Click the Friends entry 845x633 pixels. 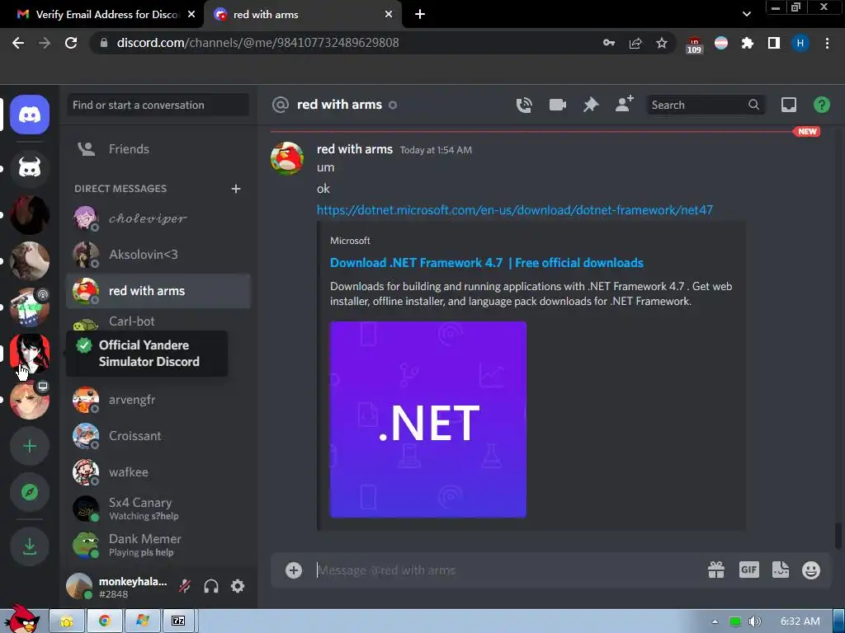tap(158, 149)
